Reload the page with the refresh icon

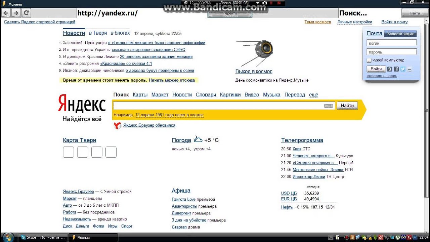(x=26, y=13)
